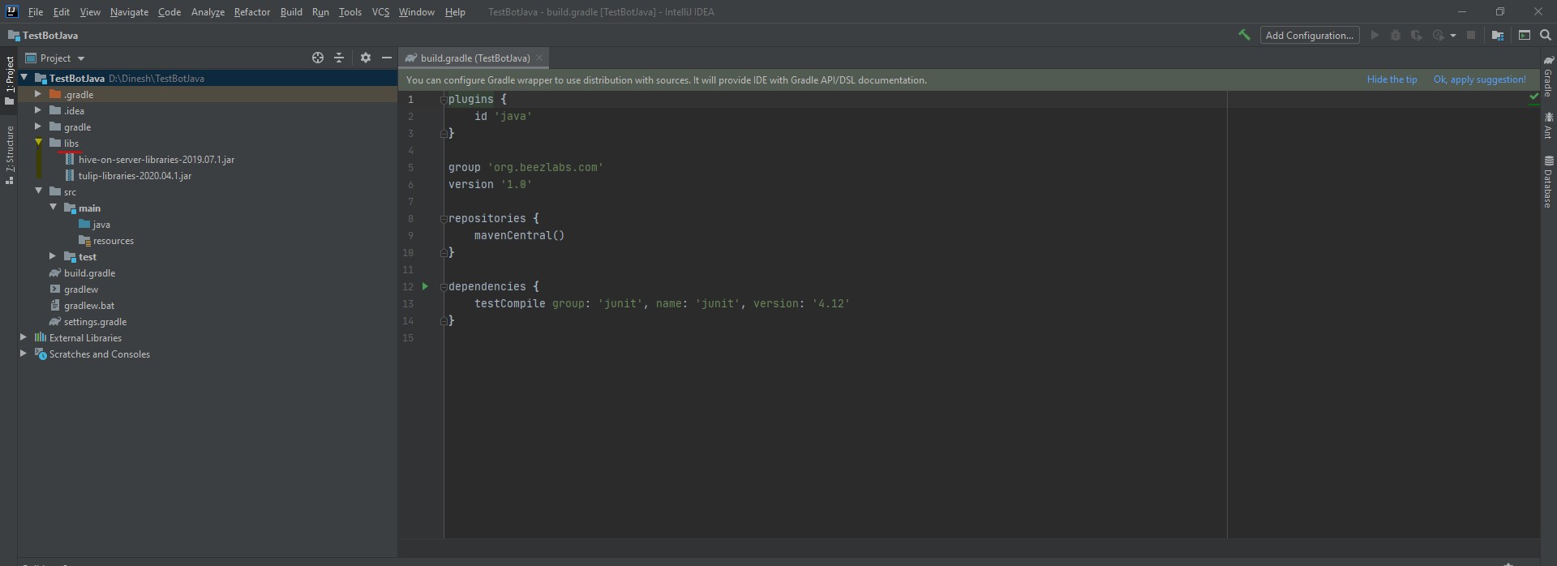Fold the repositories block in the gutter

point(444,219)
